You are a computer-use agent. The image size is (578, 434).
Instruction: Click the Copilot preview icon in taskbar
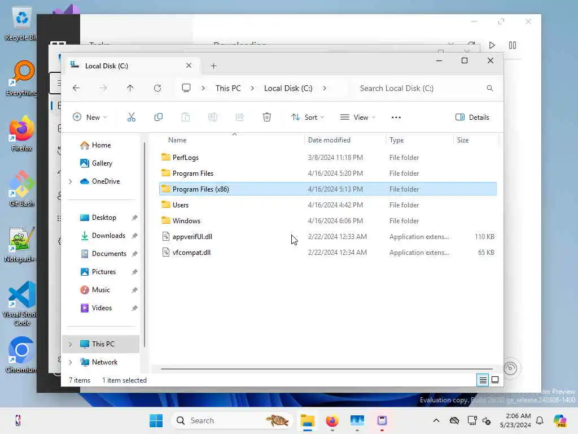(561, 420)
